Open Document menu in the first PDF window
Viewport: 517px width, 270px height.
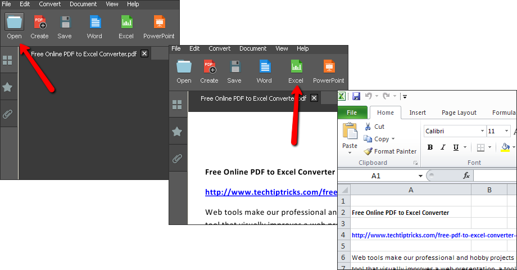click(83, 4)
